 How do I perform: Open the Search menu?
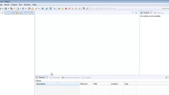[7, 5]
